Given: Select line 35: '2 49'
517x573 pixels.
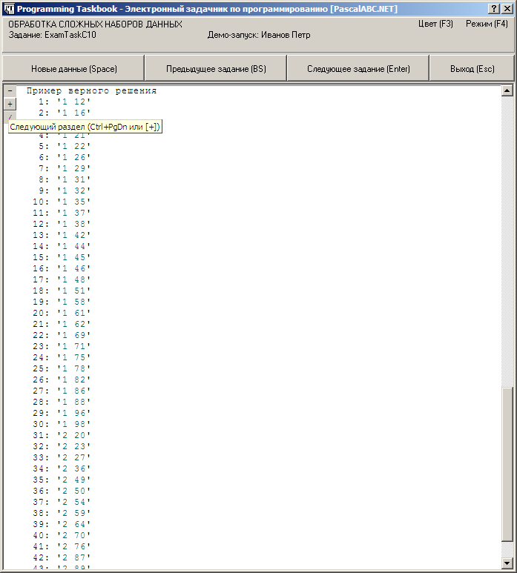Looking at the screenshot, I should (62, 480).
